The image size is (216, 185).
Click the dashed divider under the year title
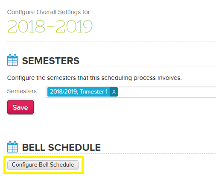111,41
